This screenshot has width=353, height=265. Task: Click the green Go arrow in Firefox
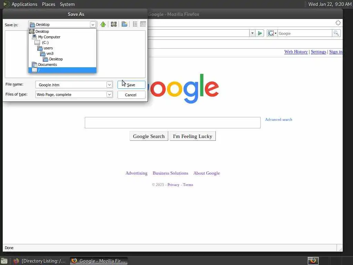(260, 33)
